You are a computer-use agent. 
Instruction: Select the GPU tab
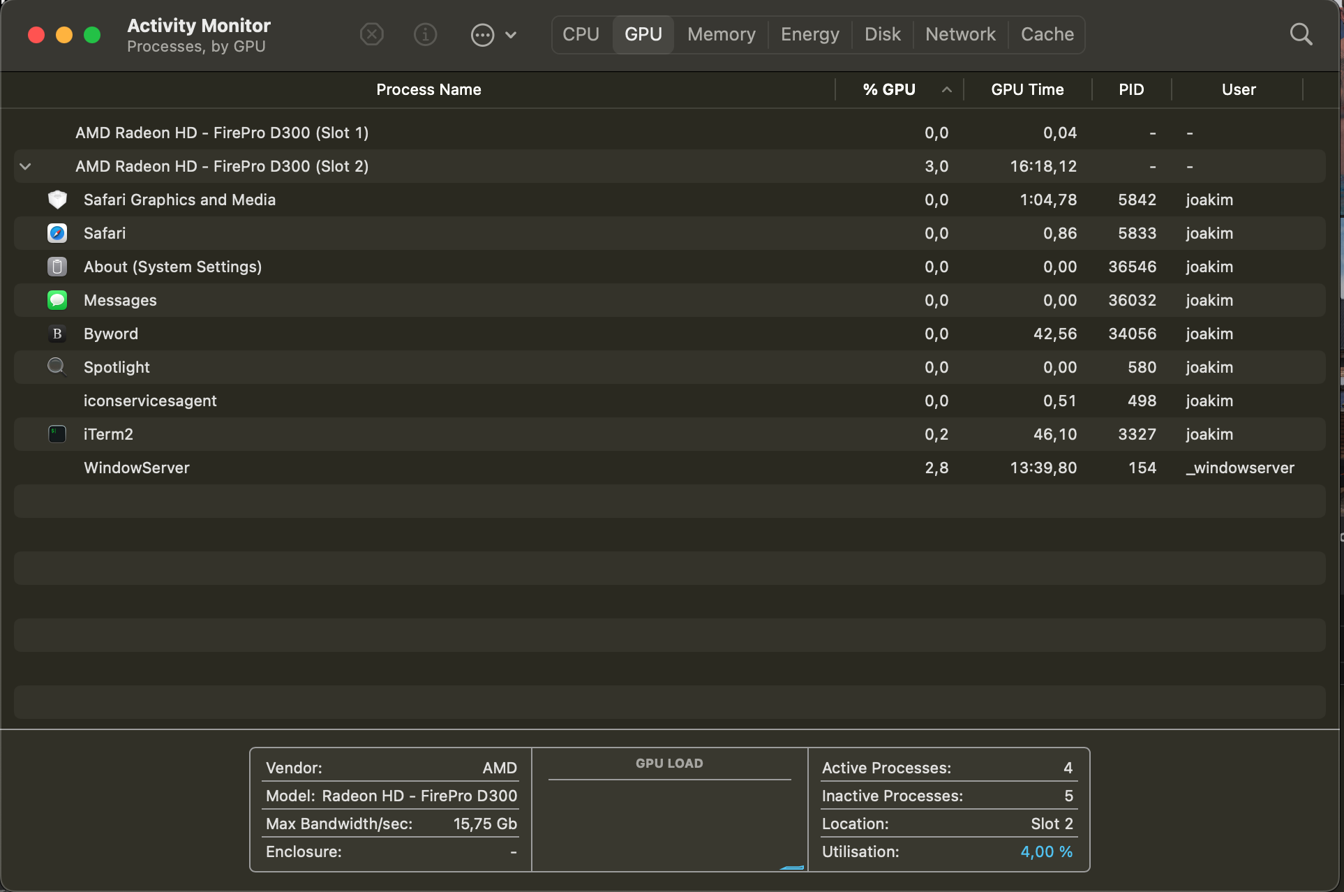(x=643, y=34)
